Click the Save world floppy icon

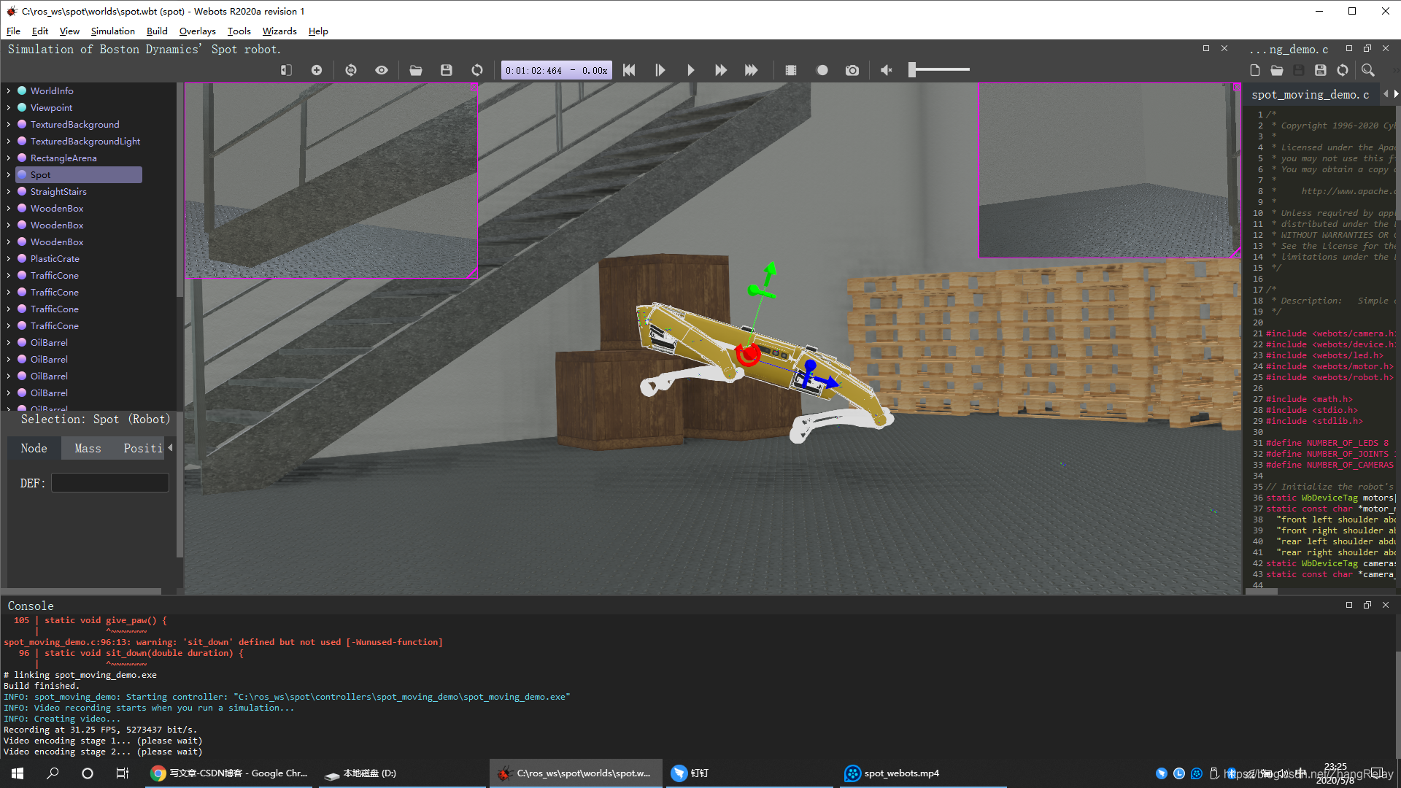[447, 70]
